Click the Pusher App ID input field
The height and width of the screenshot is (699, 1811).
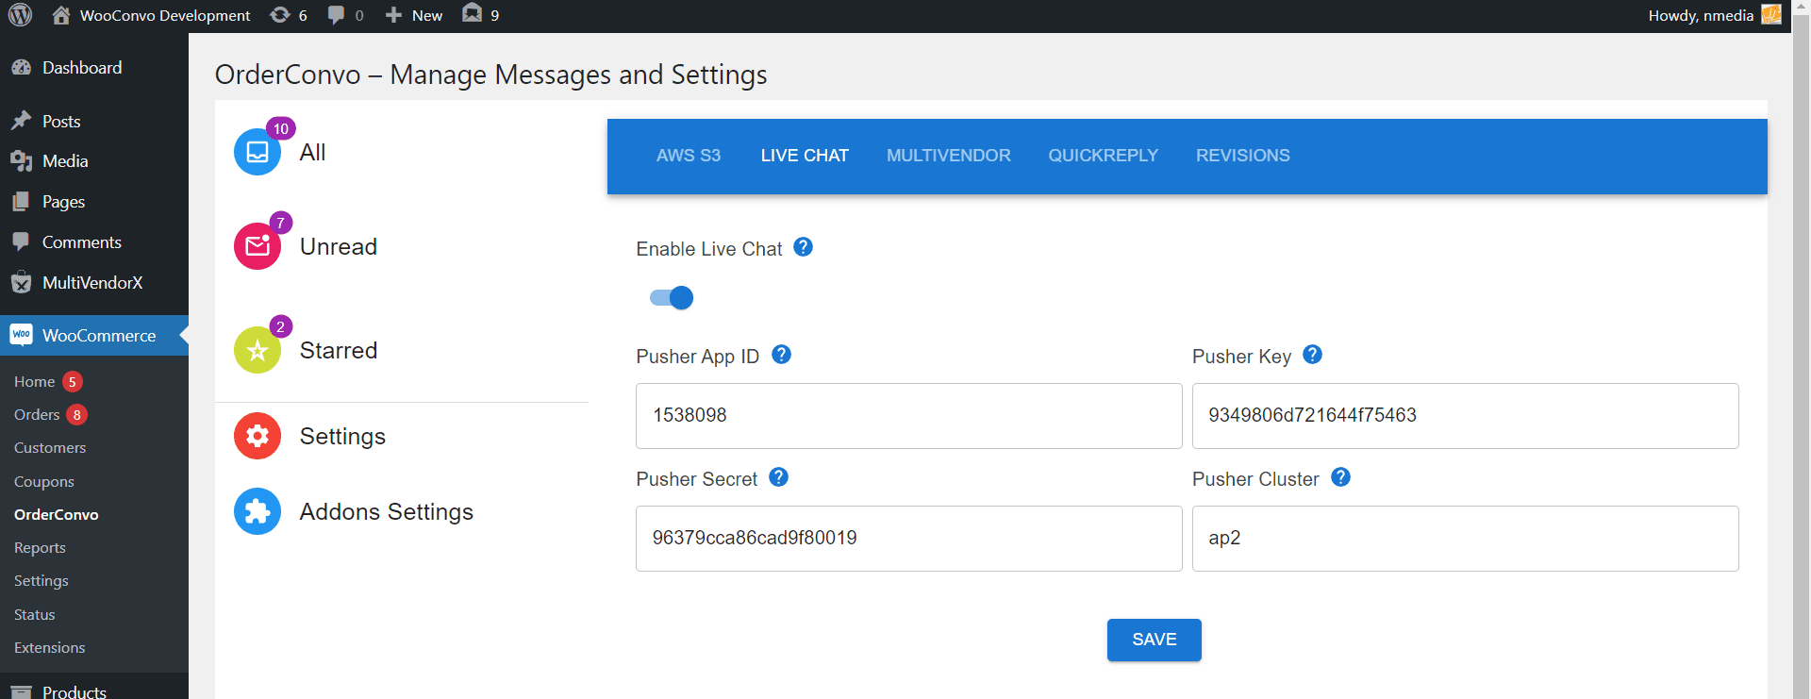coord(909,416)
